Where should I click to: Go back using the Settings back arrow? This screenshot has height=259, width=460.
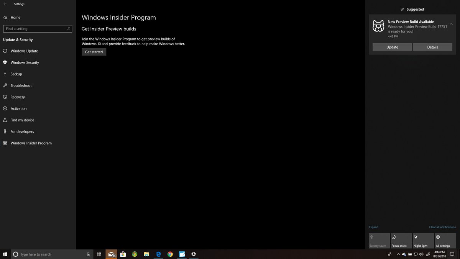click(5, 4)
